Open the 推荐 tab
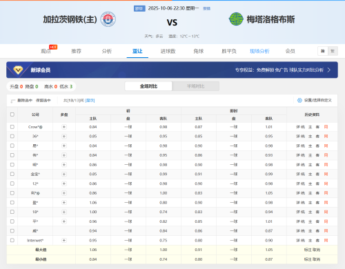The width and height of the screenshot is (345, 269). 77,51
